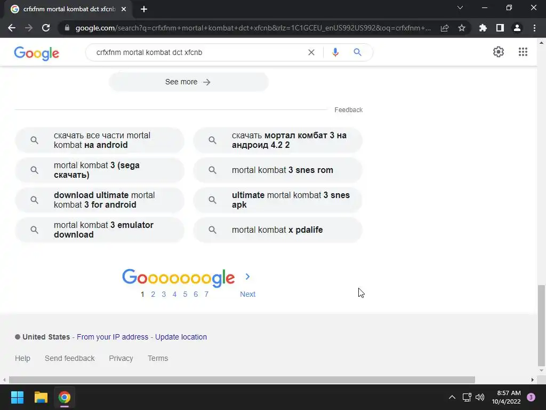Search mortal kombat 3 snes rom

point(277,170)
